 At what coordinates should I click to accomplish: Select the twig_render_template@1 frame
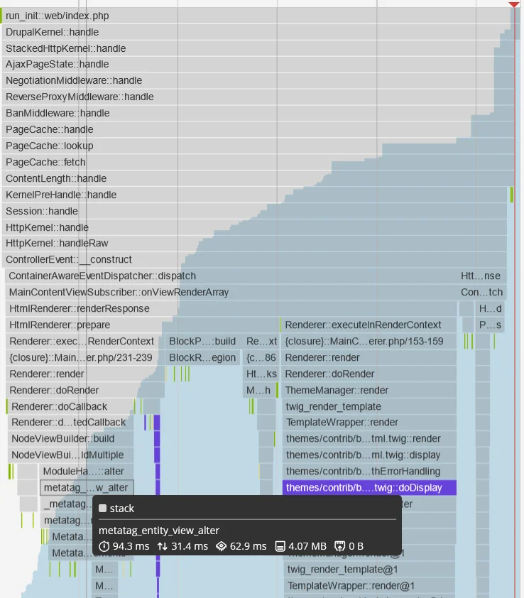369,569
